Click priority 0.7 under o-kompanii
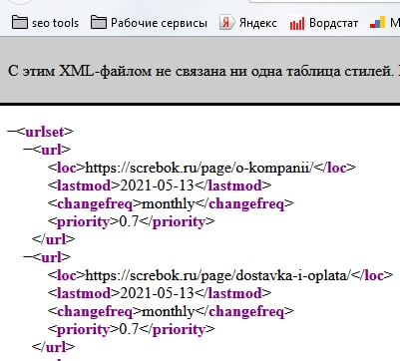Image resolution: width=400 pixels, height=361 pixels. 129,221
